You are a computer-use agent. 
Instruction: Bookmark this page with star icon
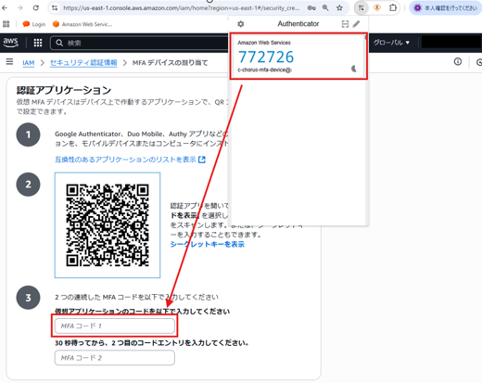[339, 8]
